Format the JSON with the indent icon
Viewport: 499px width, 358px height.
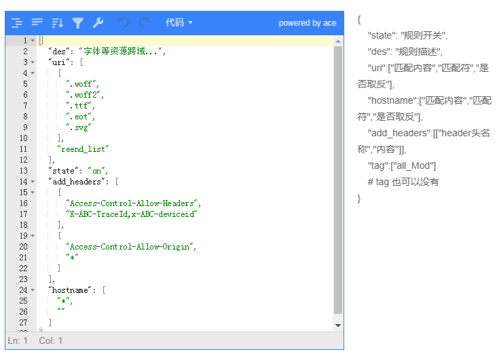pyautogui.click(x=17, y=23)
